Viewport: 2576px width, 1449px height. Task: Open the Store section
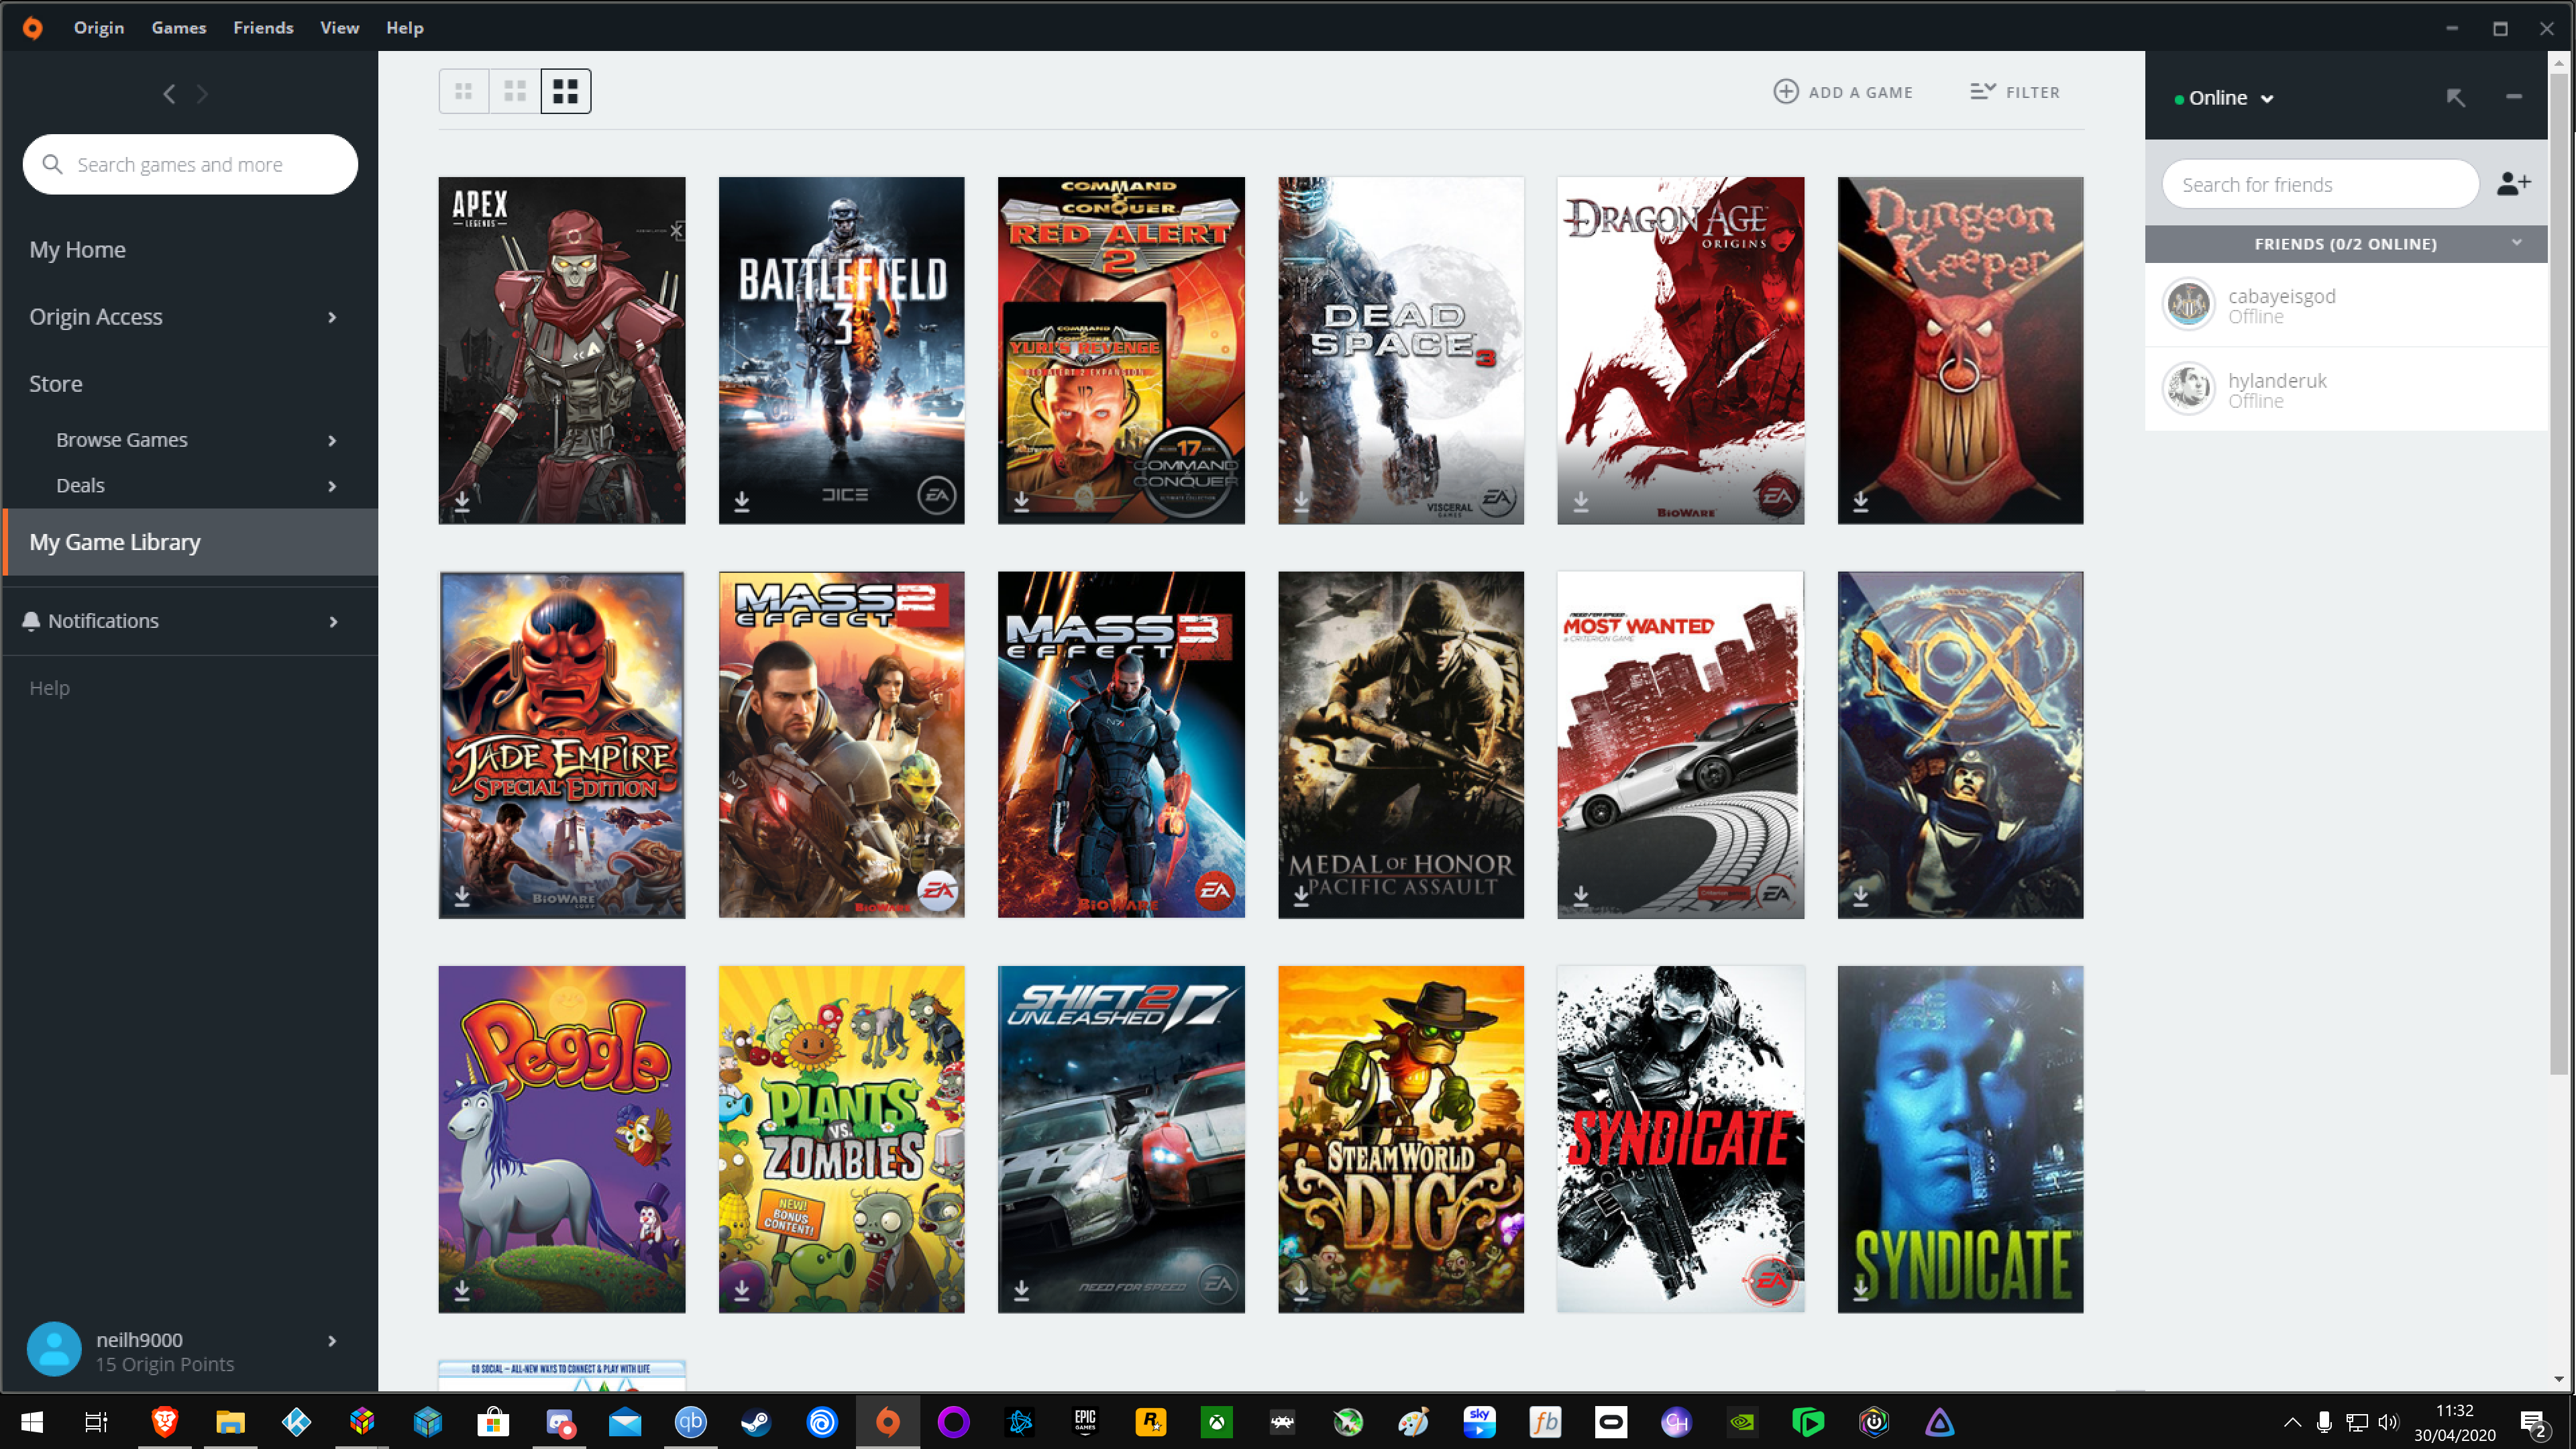55,383
